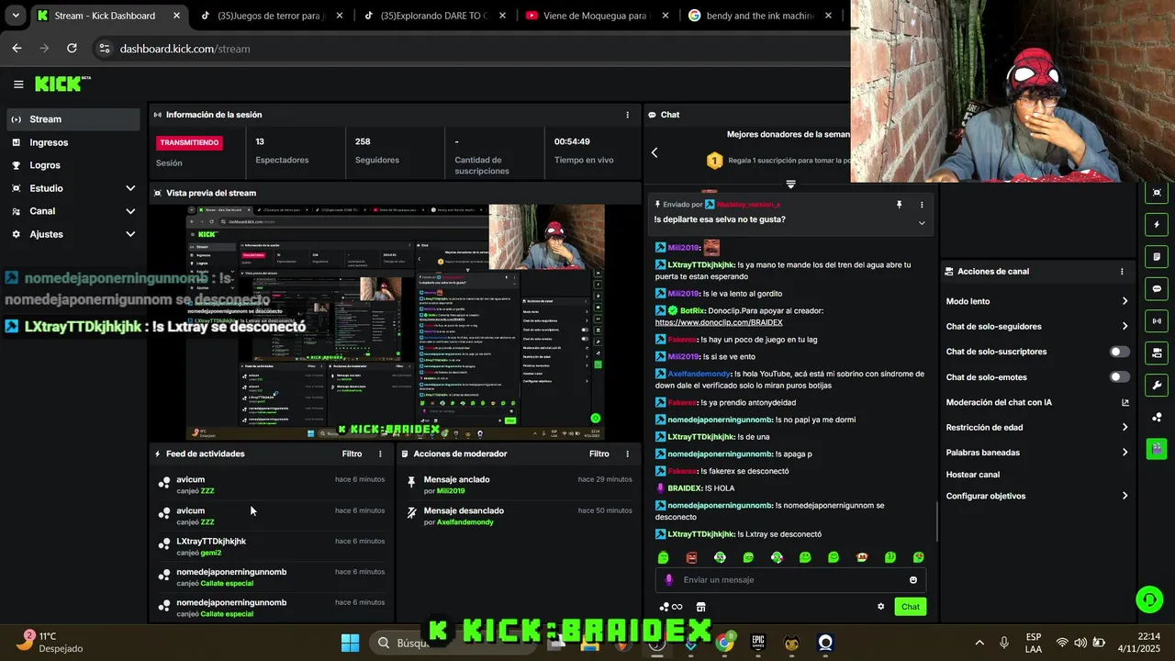This screenshot has height=661, width=1175.
Task: Click the Enviar un mensaje input field
Action: click(790, 580)
